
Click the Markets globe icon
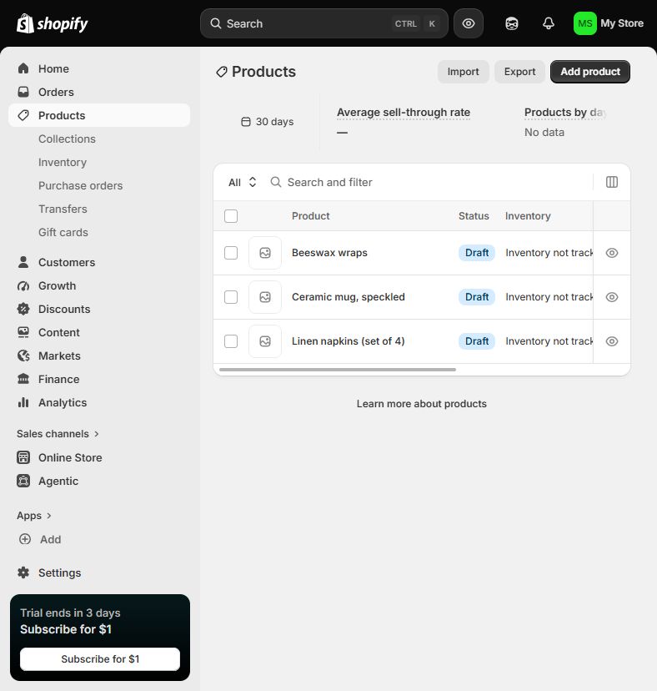(23, 356)
